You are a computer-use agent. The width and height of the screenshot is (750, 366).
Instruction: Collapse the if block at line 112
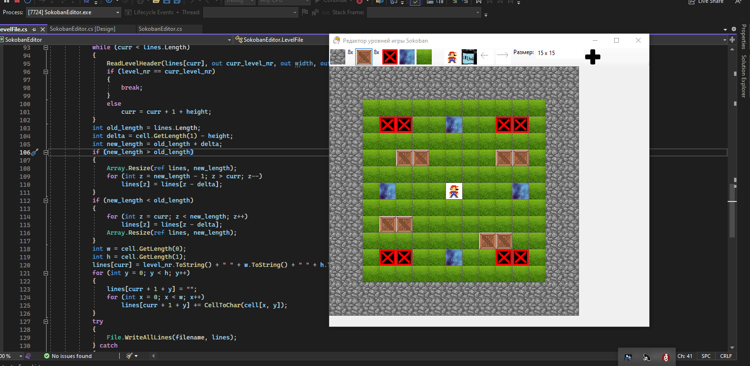[46, 201]
